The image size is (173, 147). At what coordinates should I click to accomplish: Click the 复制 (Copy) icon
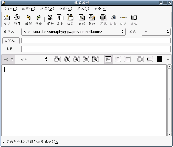(x=60, y=17)
